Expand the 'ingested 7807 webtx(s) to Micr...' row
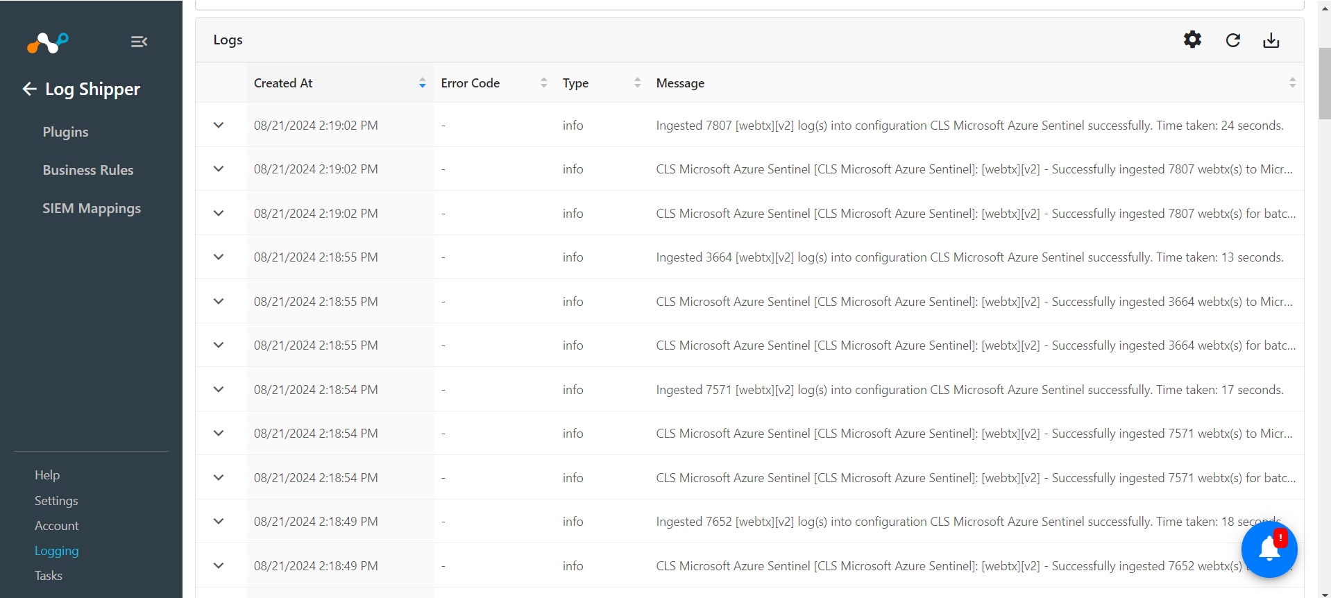The width and height of the screenshot is (1331, 598). tap(219, 169)
